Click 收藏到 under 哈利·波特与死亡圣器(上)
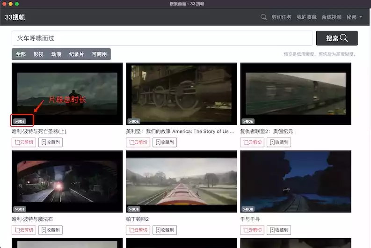This screenshot has width=371, height=248. (51, 142)
